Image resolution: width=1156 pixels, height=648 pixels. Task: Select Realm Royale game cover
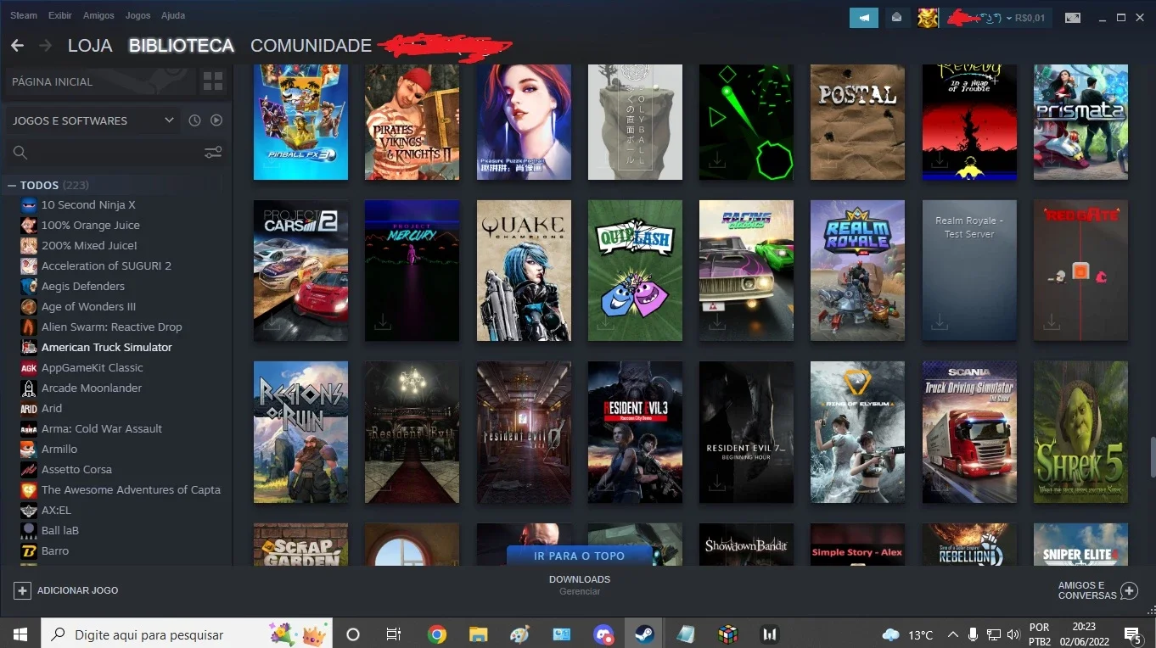pyautogui.click(x=857, y=271)
